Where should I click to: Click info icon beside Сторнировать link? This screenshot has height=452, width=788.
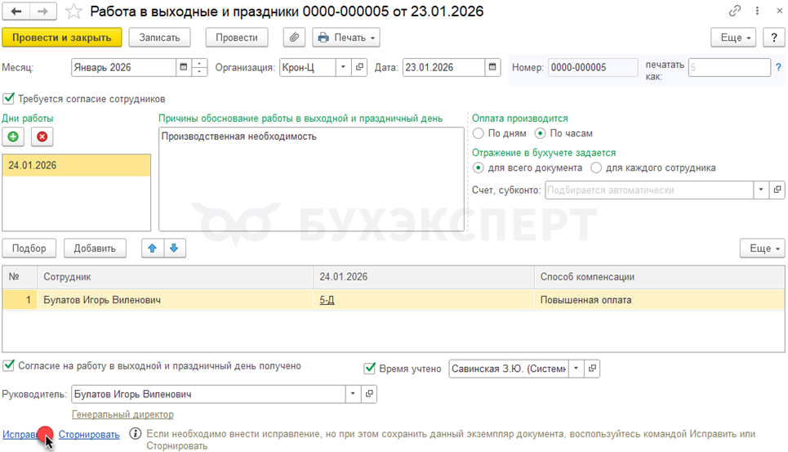click(x=136, y=434)
